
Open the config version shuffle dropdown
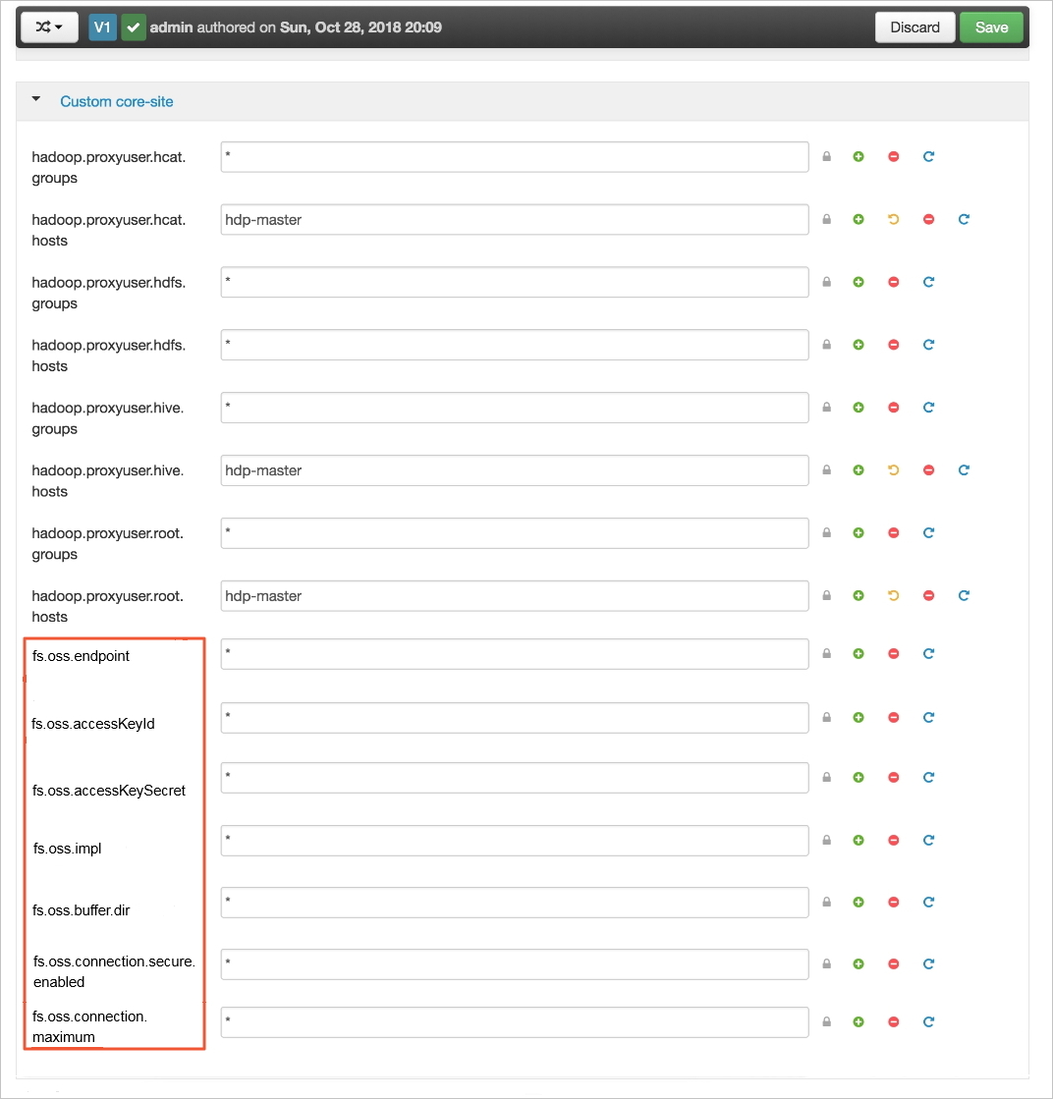(49, 27)
